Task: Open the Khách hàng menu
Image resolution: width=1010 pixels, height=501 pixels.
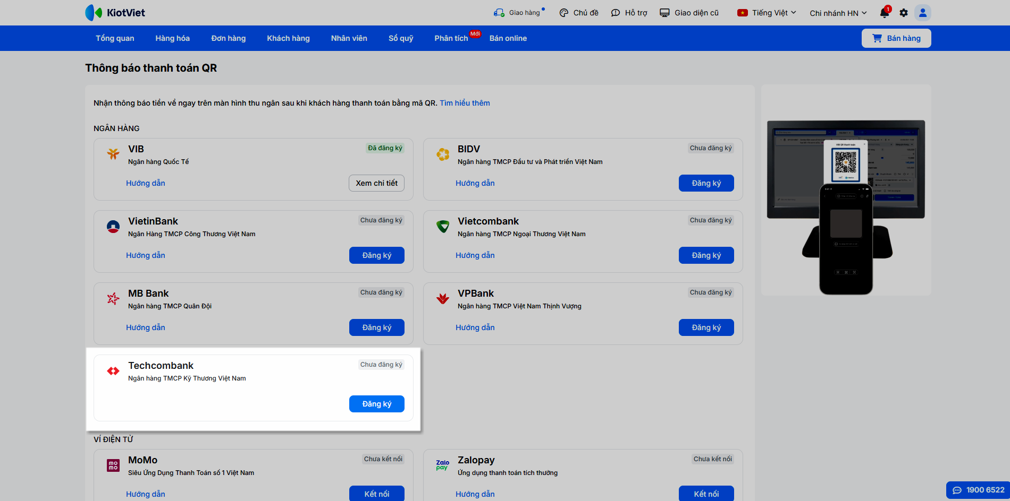Action: [x=289, y=38]
